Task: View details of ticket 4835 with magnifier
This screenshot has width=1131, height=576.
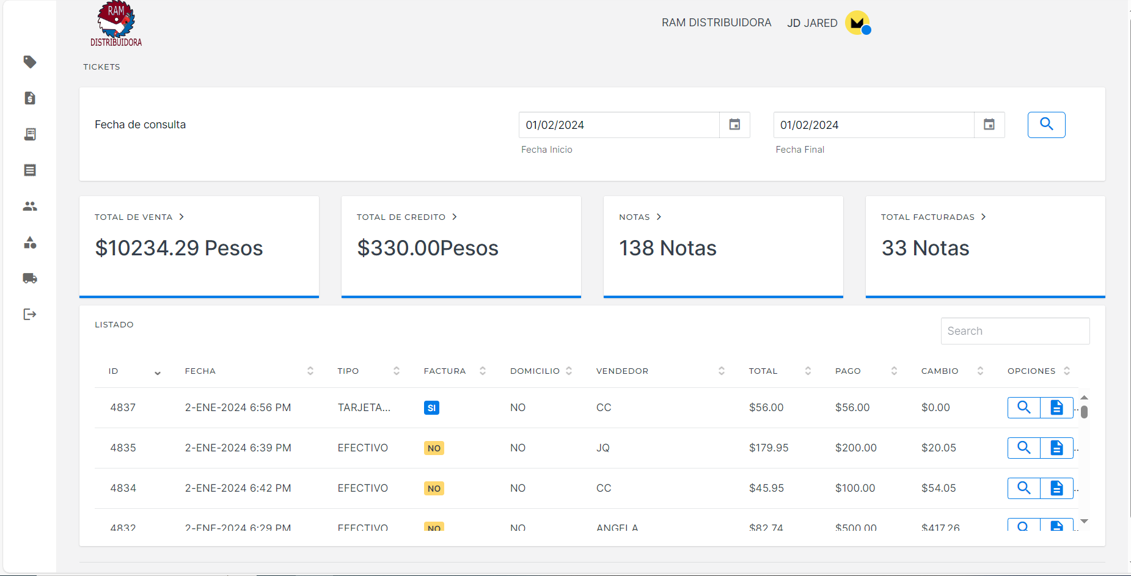Action: click(x=1024, y=448)
